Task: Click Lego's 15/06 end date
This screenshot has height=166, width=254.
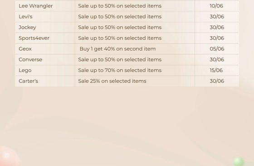Action: (216, 70)
